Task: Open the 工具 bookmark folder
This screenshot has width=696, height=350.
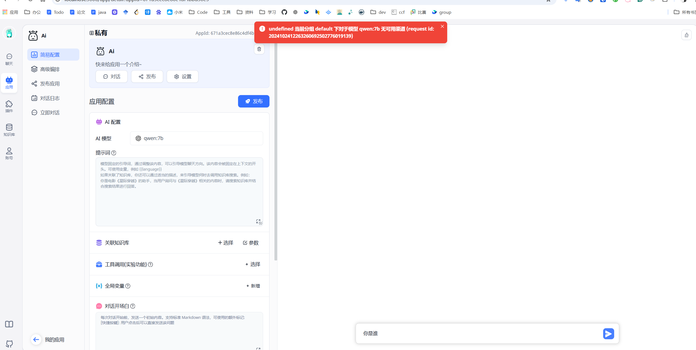Action: coord(222,12)
